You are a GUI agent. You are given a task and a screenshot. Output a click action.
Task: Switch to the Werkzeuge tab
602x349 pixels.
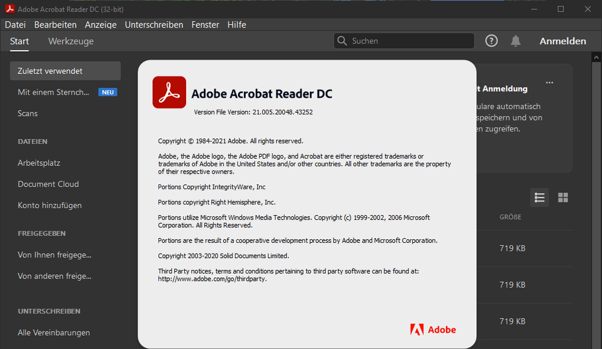pos(71,41)
